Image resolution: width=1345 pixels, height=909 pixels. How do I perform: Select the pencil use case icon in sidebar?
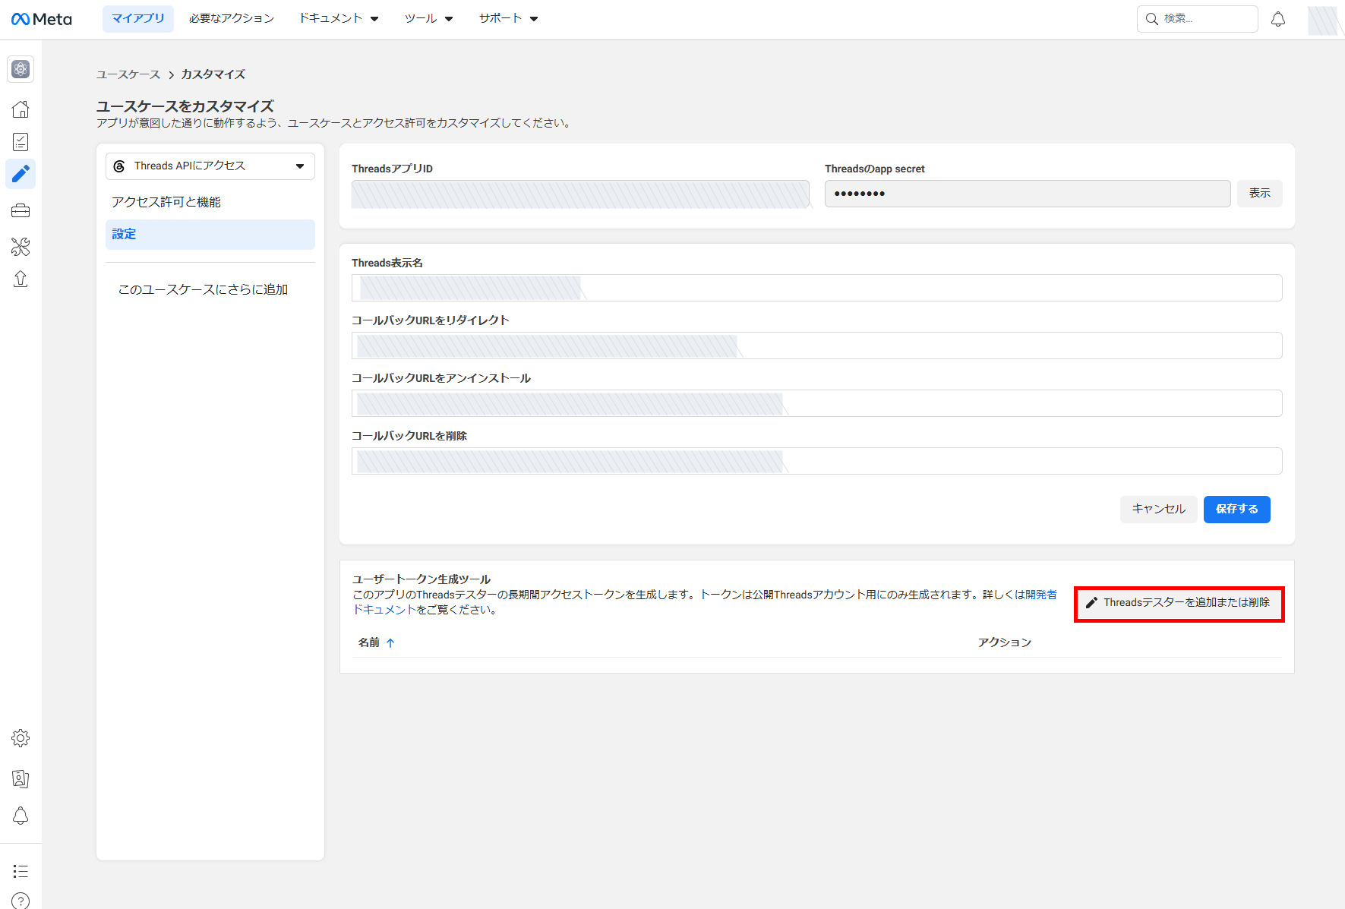click(21, 174)
